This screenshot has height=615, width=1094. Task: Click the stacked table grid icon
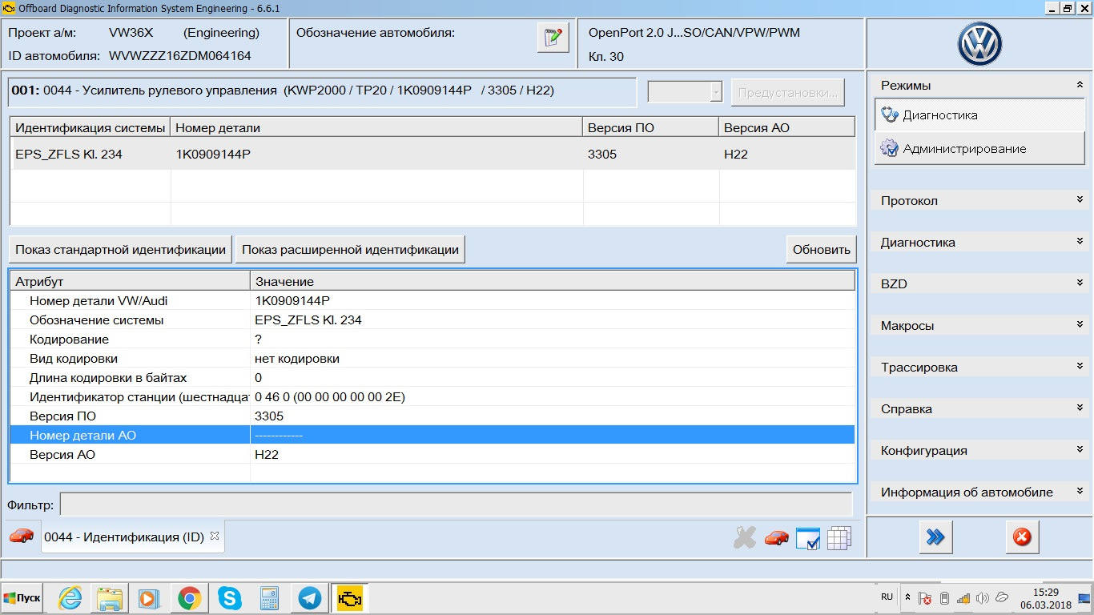click(x=839, y=538)
